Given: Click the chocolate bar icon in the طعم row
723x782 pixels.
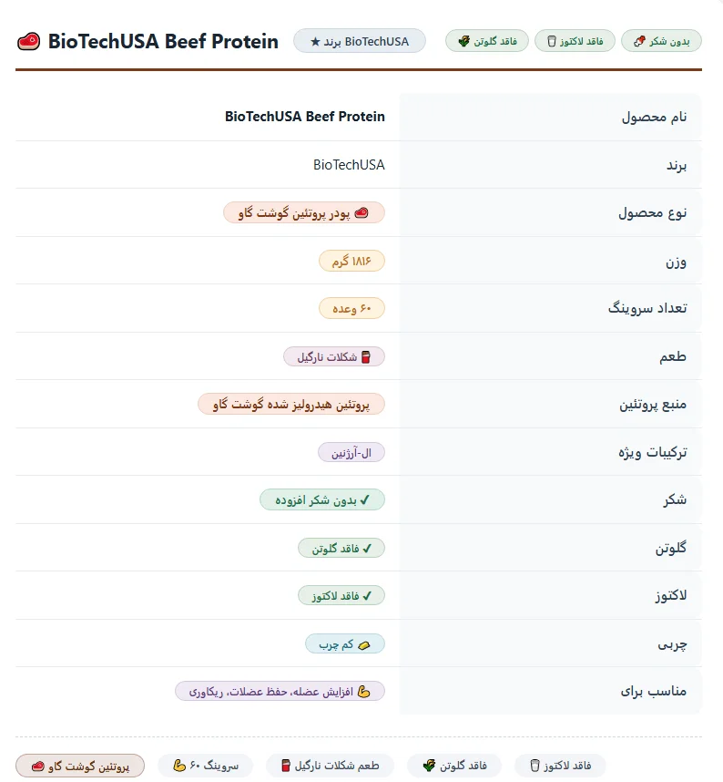Looking at the screenshot, I should tap(366, 357).
